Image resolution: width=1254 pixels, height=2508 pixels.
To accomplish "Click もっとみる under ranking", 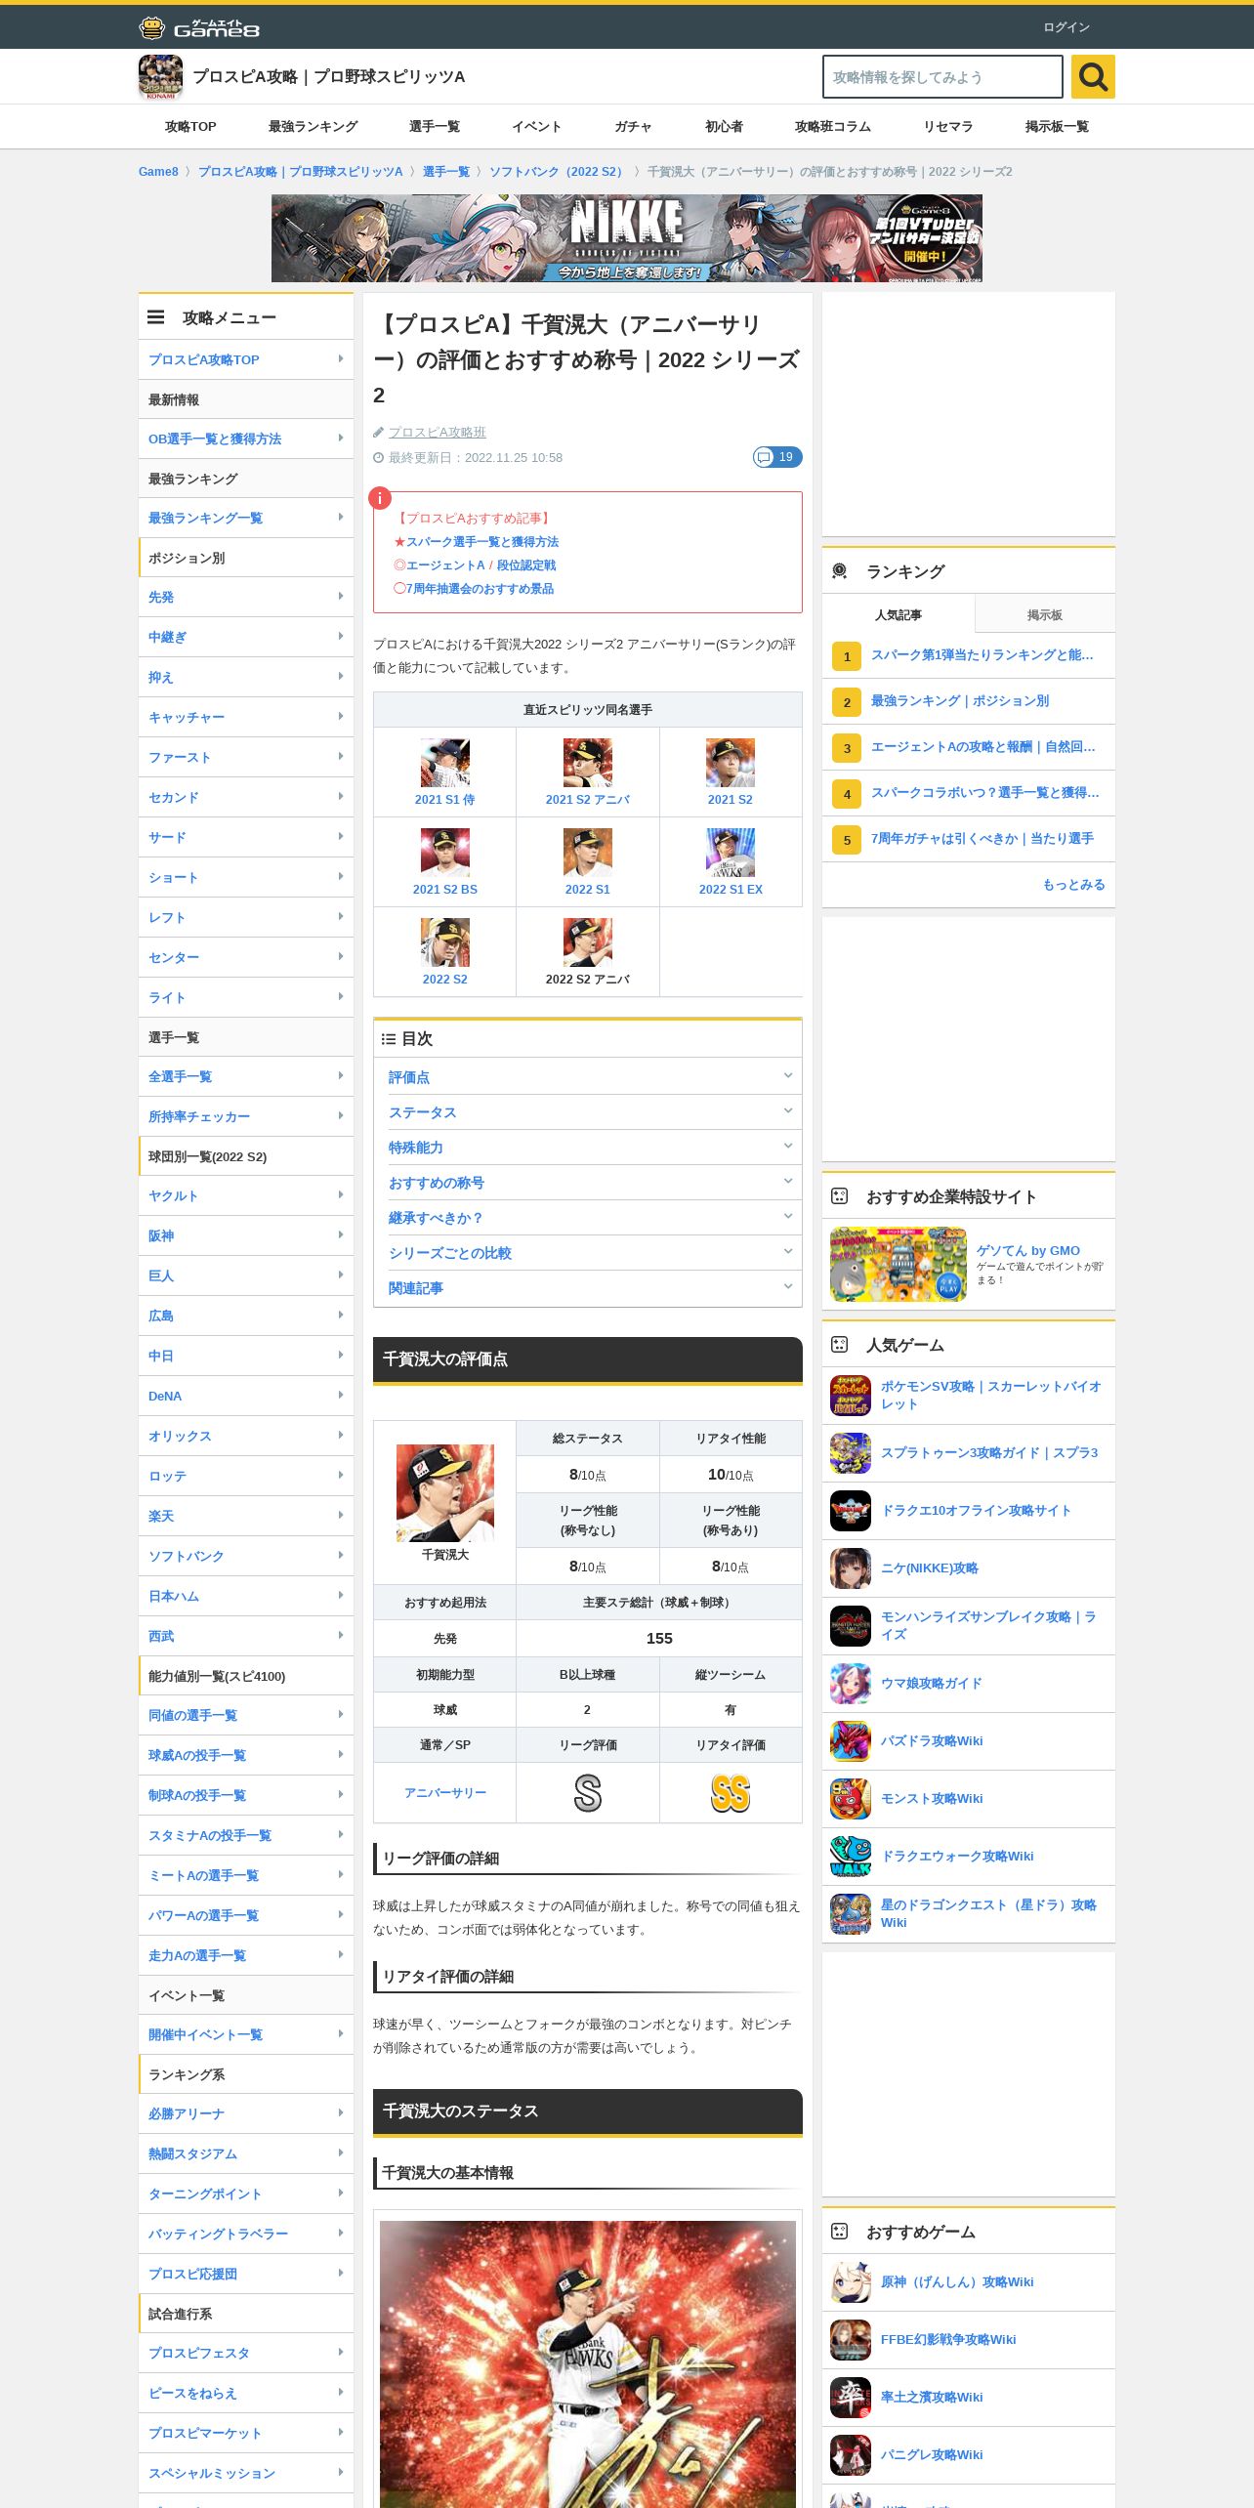I will (x=1073, y=885).
